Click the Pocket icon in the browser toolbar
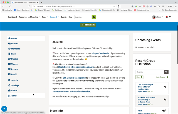Image resolution: width=178 pixels, height=114 pixels. 144,6
